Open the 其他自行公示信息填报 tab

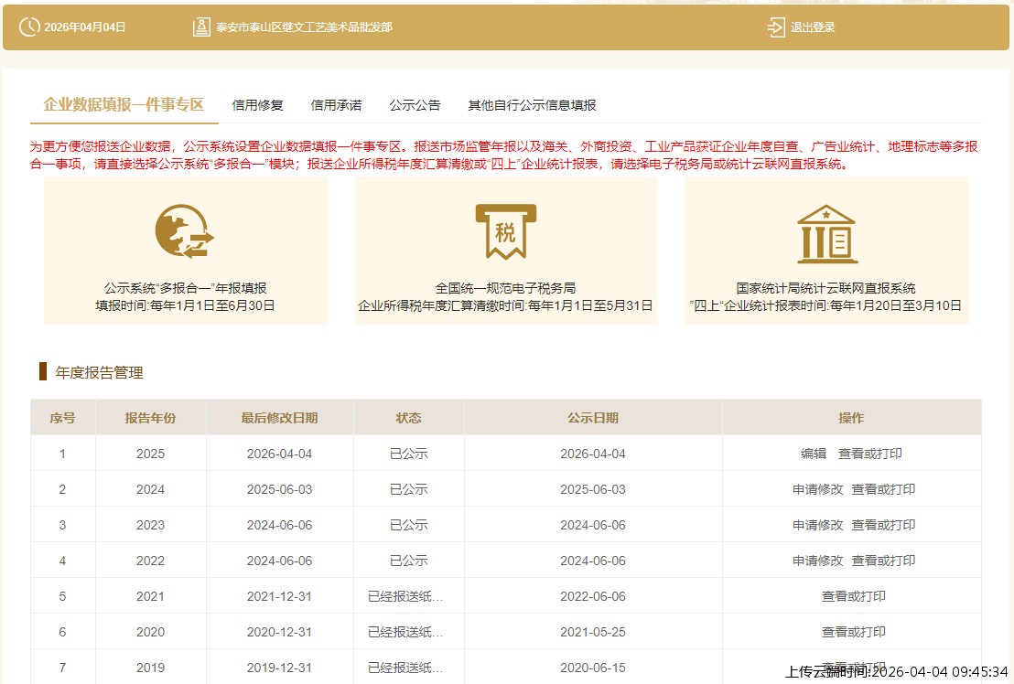[532, 104]
